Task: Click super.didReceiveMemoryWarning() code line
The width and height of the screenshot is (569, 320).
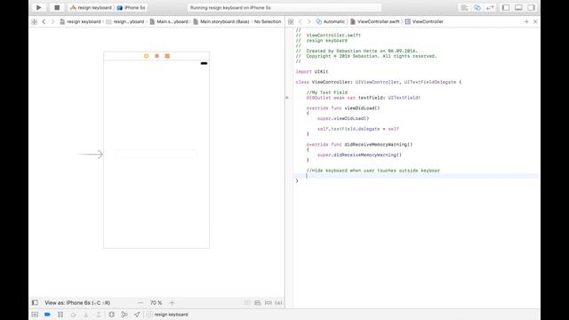Action: point(359,155)
